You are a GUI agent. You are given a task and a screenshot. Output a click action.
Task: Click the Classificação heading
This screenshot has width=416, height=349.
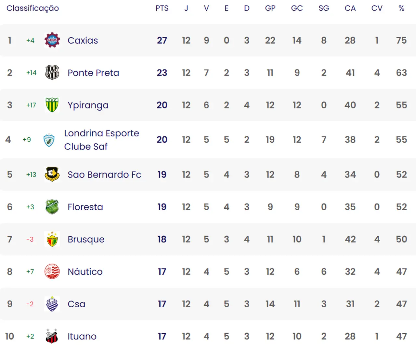(32, 8)
